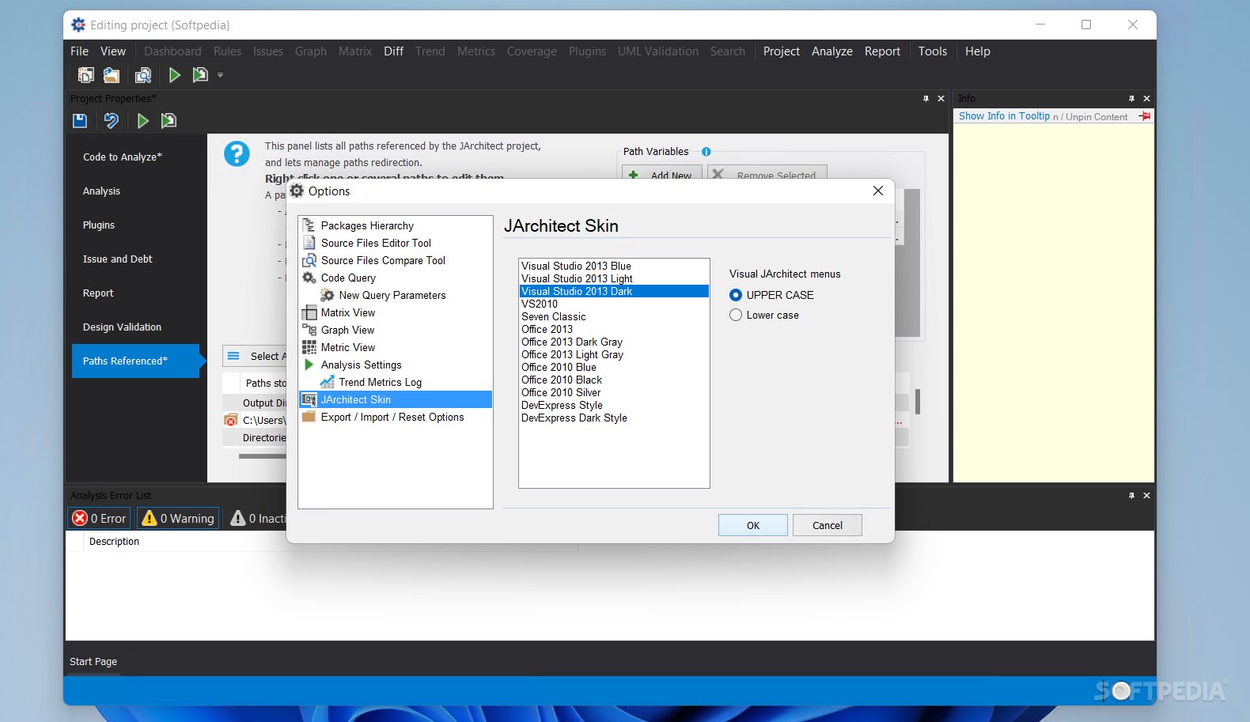Image resolution: width=1250 pixels, height=722 pixels.
Task: Click the Source Files Compare Tool icon
Action: click(309, 260)
